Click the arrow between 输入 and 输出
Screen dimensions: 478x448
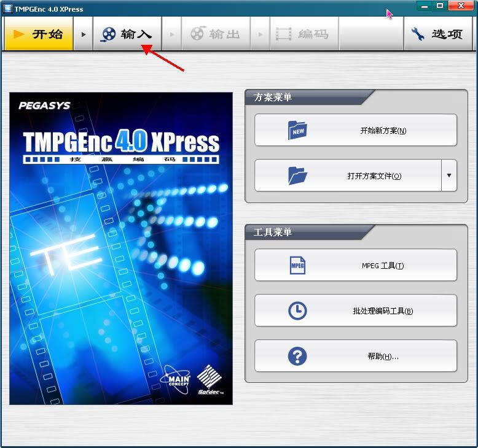pyautogui.click(x=172, y=34)
